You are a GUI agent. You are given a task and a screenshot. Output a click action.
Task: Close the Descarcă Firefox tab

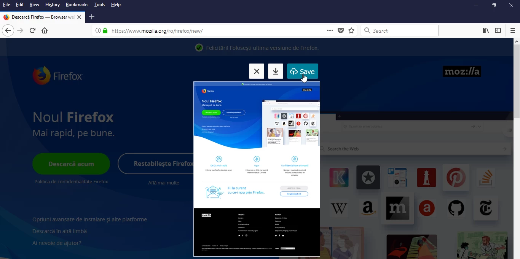(x=79, y=17)
